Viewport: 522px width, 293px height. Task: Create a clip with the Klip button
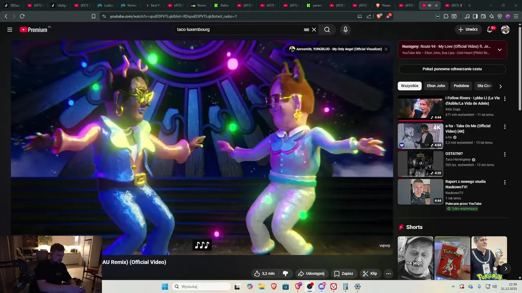click(370, 273)
